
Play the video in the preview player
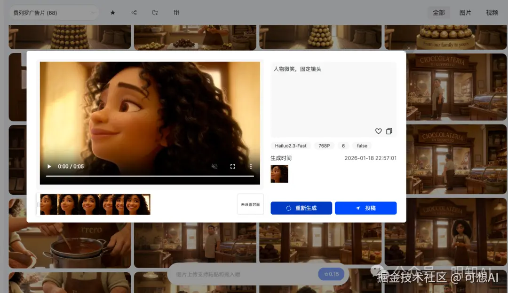[49, 167]
